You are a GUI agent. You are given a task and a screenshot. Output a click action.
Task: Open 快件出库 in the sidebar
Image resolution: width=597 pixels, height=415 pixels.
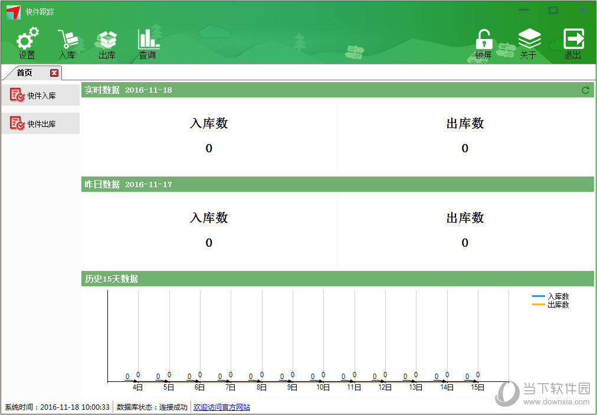click(x=40, y=123)
